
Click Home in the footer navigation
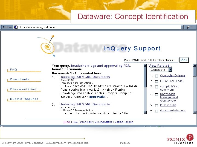[67, 122]
